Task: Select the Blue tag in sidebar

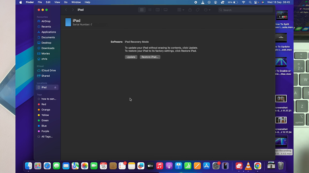Action: click(x=44, y=126)
